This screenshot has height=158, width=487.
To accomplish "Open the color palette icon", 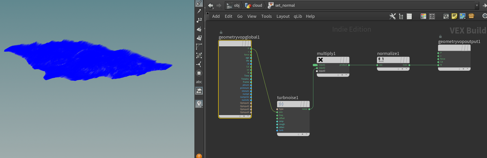I will tap(423, 16).
